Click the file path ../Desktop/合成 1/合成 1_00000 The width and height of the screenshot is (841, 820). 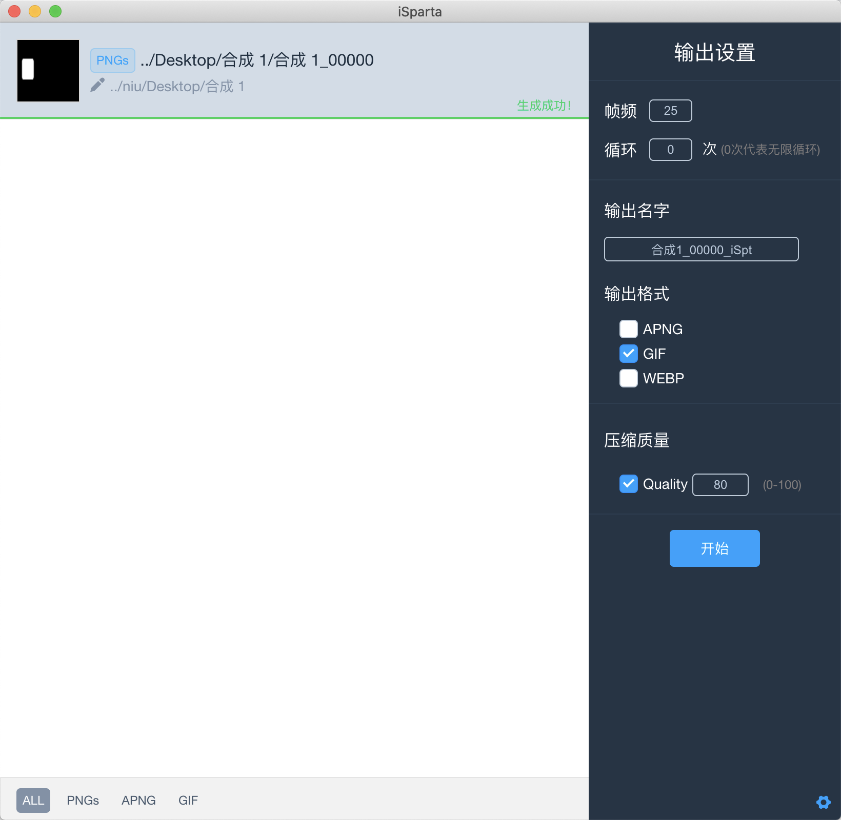[256, 60]
